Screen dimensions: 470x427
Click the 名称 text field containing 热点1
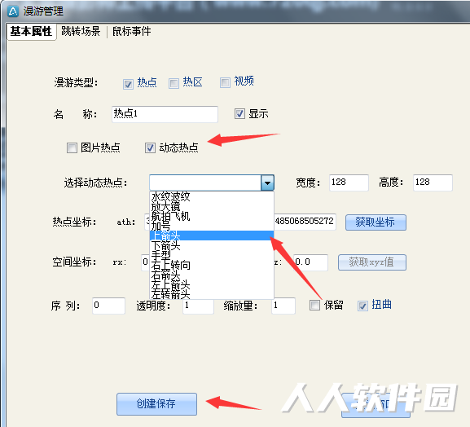(165, 114)
